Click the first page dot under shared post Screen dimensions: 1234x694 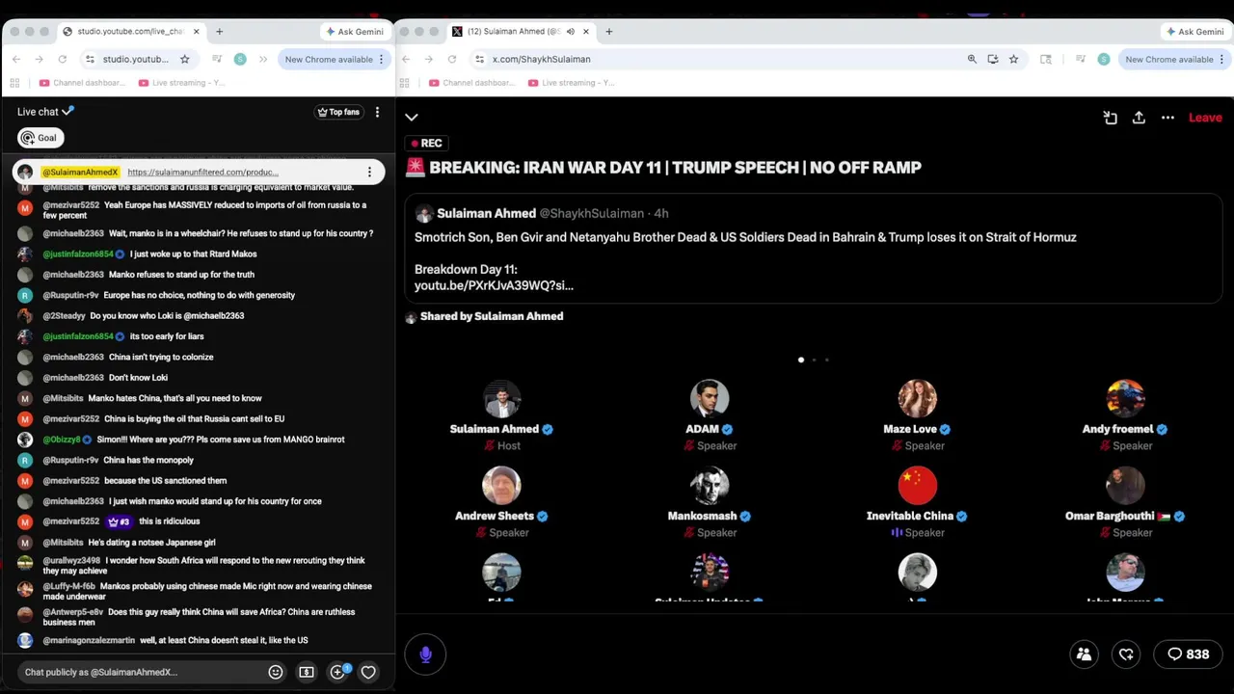[801, 360]
